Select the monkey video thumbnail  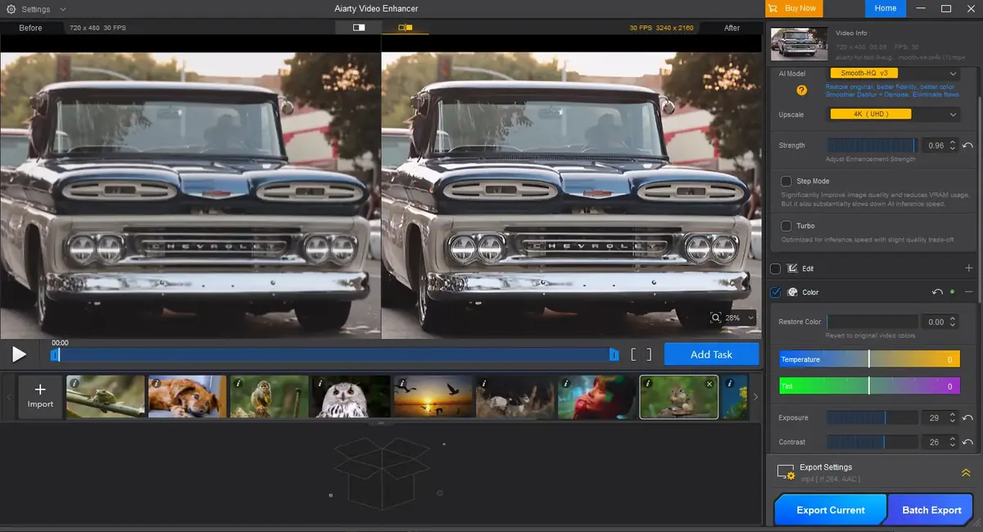pos(270,396)
